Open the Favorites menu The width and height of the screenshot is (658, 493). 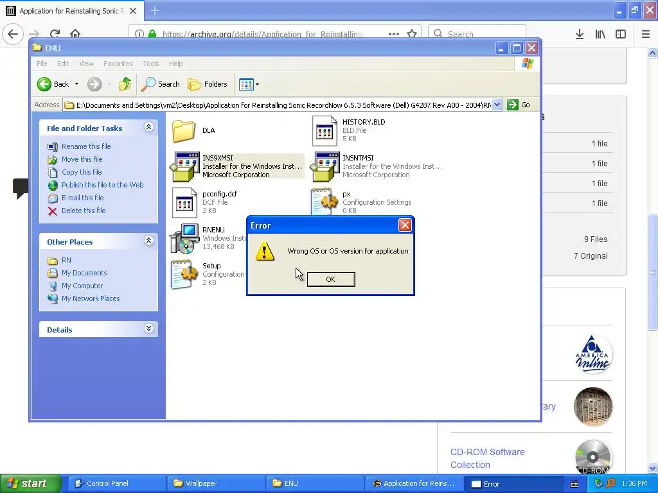click(x=118, y=64)
